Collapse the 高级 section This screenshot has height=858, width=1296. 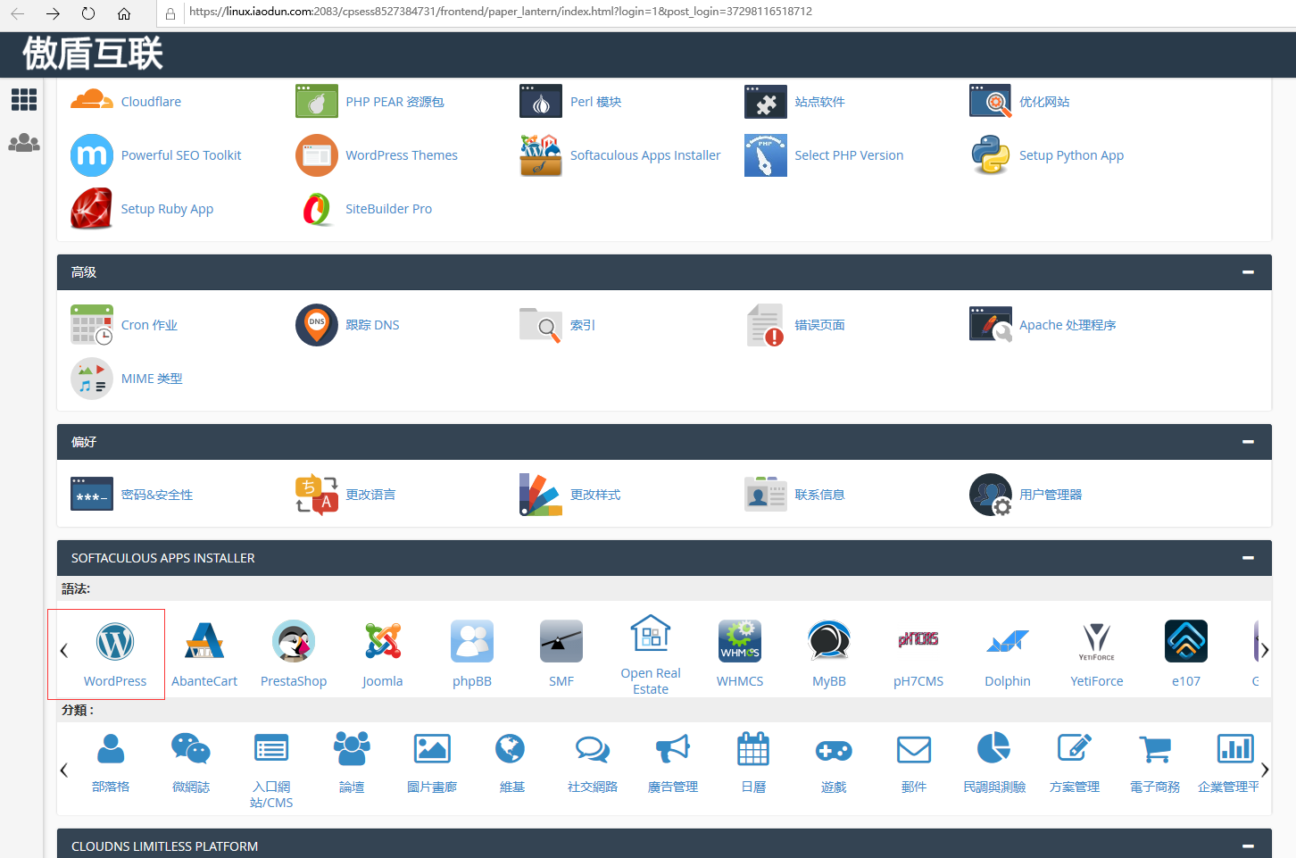pos(1248,272)
